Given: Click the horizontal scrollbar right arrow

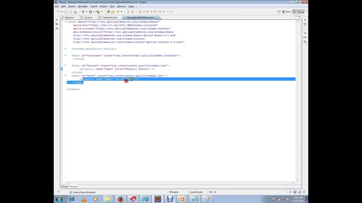Looking at the screenshot, I should [x=294, y=183].
